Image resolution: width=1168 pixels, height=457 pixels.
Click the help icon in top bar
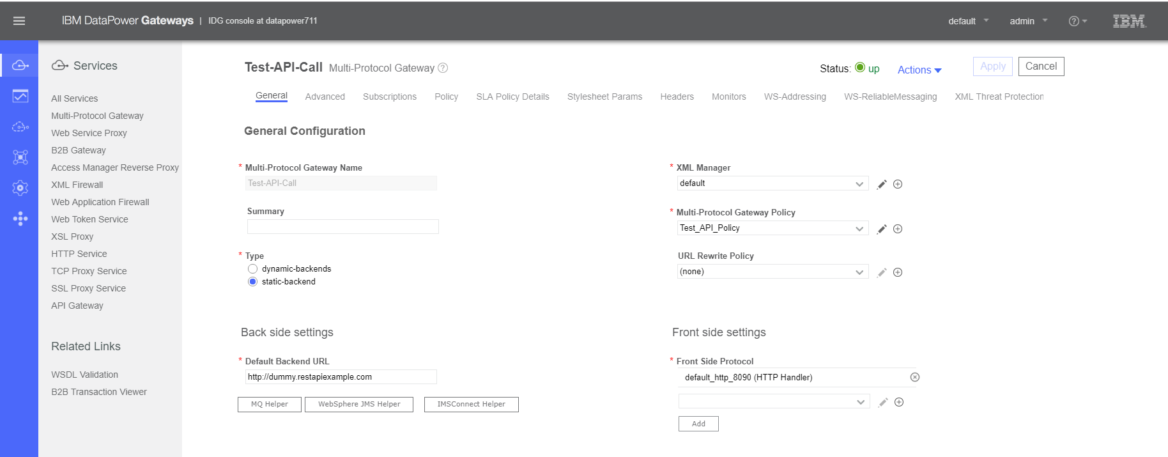tap(1077, 21)
